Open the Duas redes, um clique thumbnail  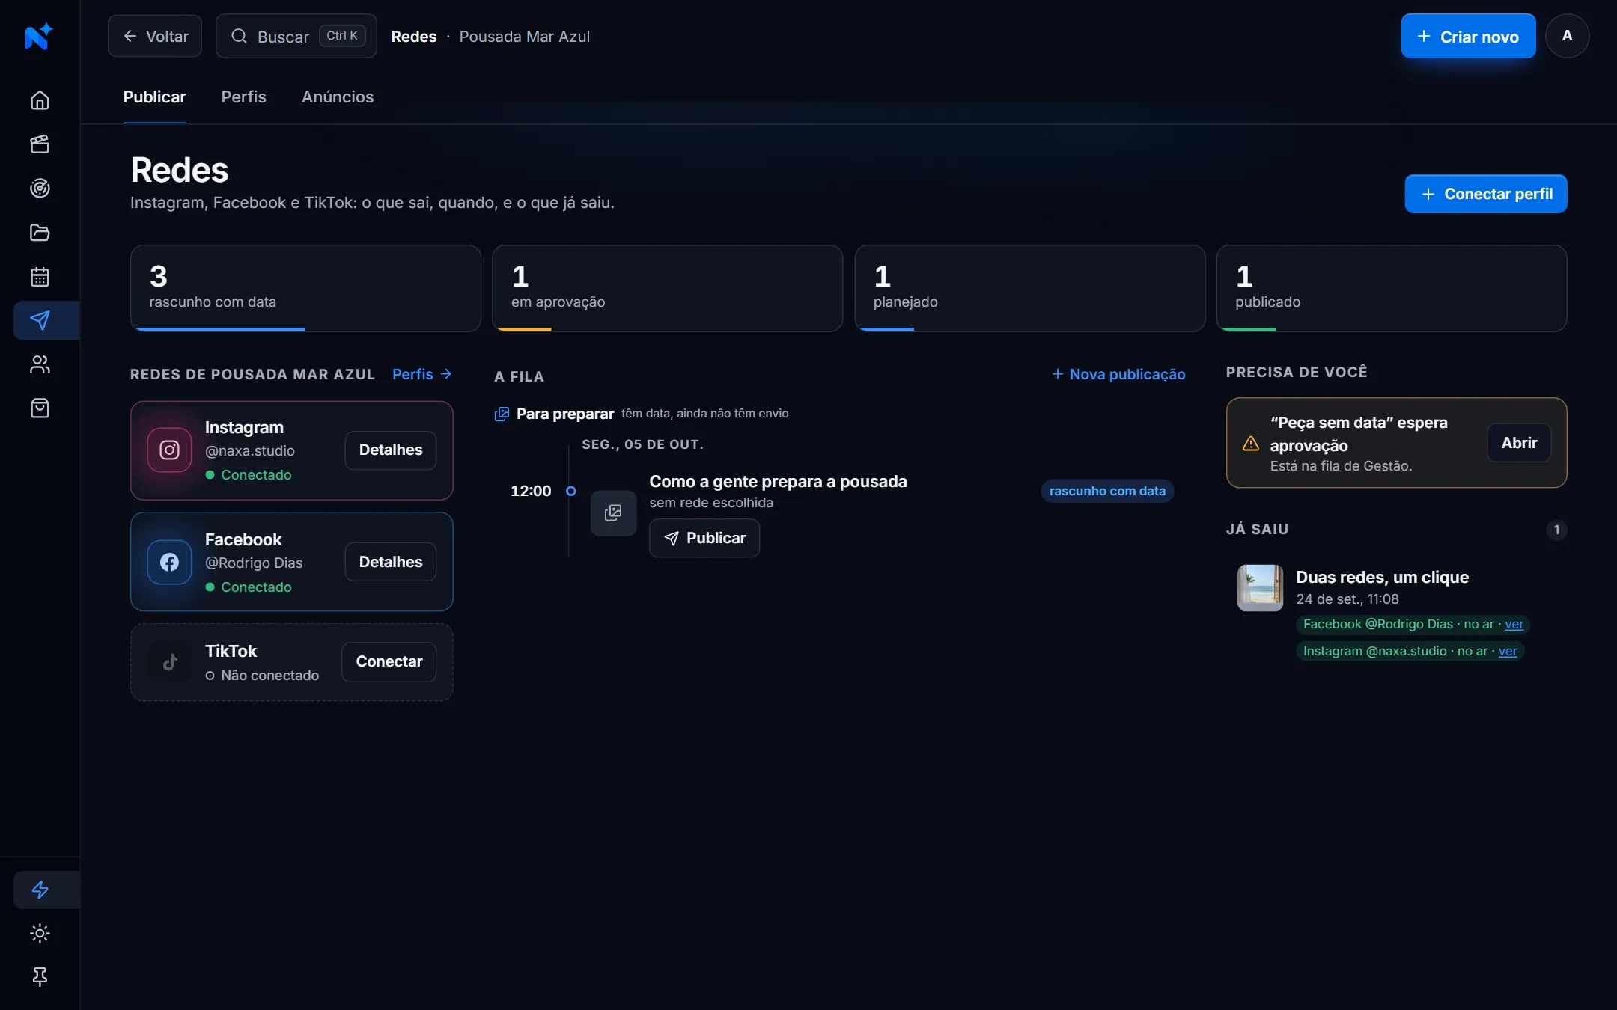[1261, 588]
